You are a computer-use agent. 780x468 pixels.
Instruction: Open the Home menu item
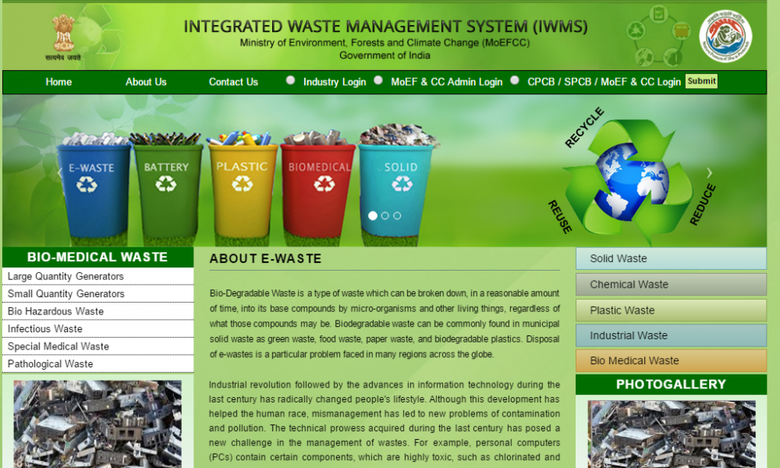[x=58, y=82]
